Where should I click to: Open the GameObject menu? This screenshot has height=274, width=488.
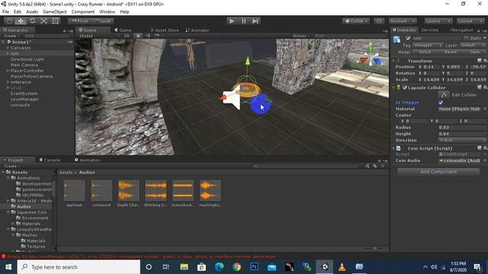pos(54,12)
